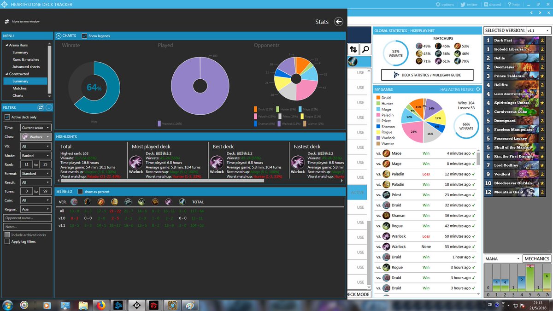Image resolution: width=553 pixels, height=311 pixels.
Task: Click the Shaman icon in the games list
Action: (386, 216)
